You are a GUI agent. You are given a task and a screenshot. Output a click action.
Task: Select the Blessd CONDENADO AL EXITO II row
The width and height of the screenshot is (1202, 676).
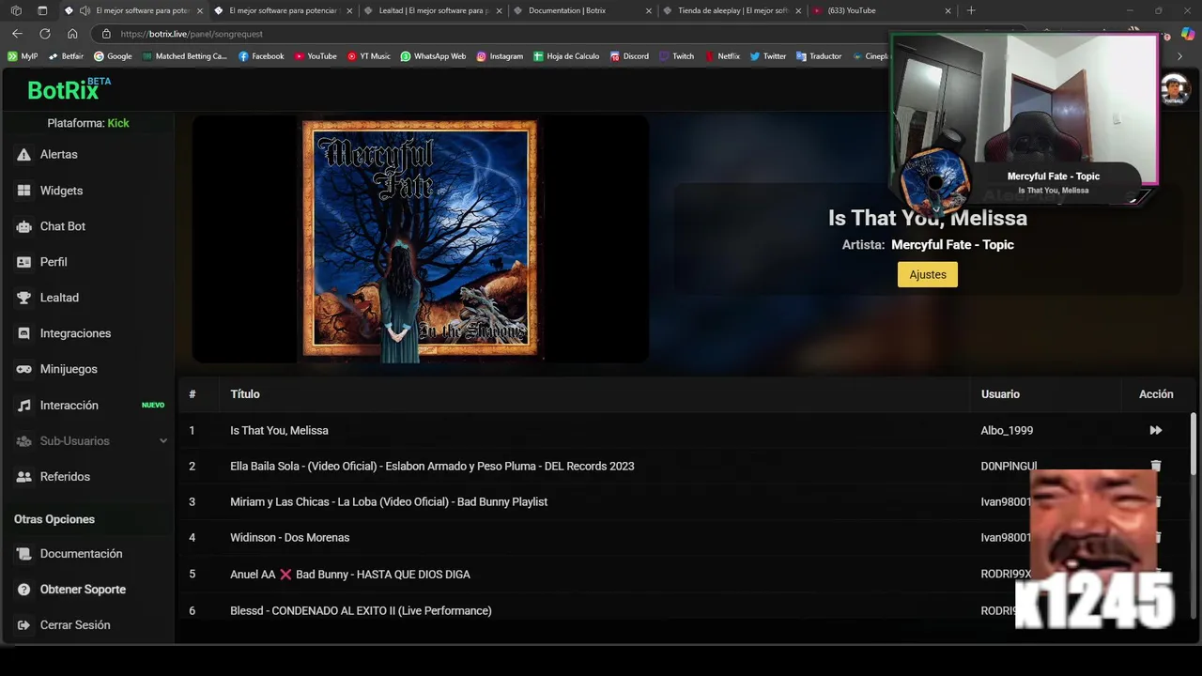tap(686, 610)
